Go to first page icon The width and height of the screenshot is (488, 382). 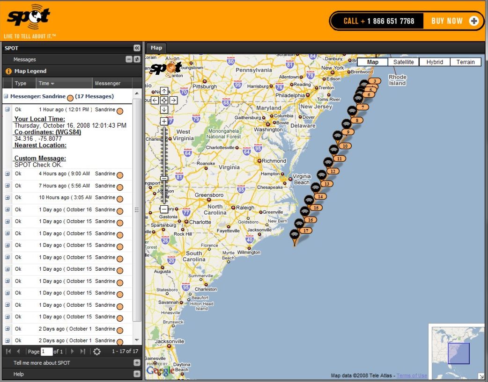8,351
